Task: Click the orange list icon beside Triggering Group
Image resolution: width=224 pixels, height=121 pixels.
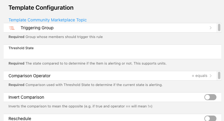Action: 12,28
